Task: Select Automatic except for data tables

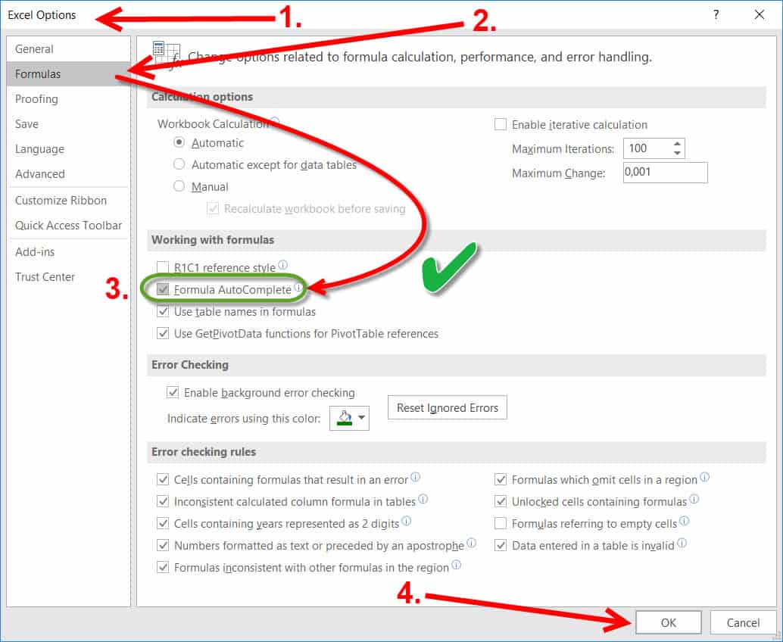Action: [x=179, y=164]
